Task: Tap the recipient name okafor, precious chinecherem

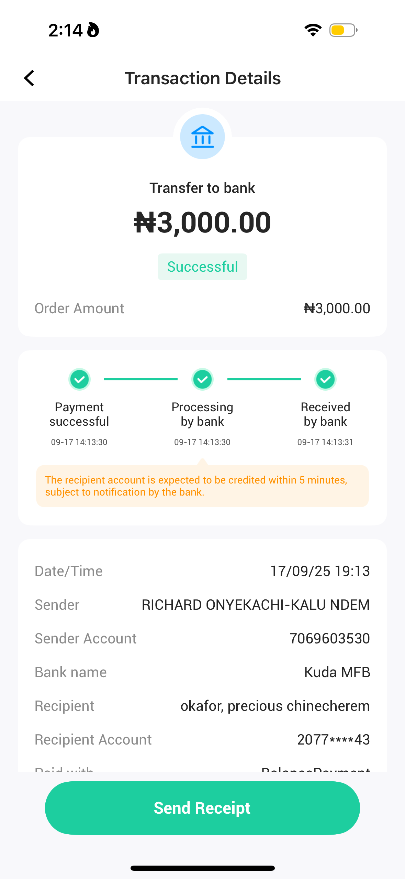Action: (275, 706)
